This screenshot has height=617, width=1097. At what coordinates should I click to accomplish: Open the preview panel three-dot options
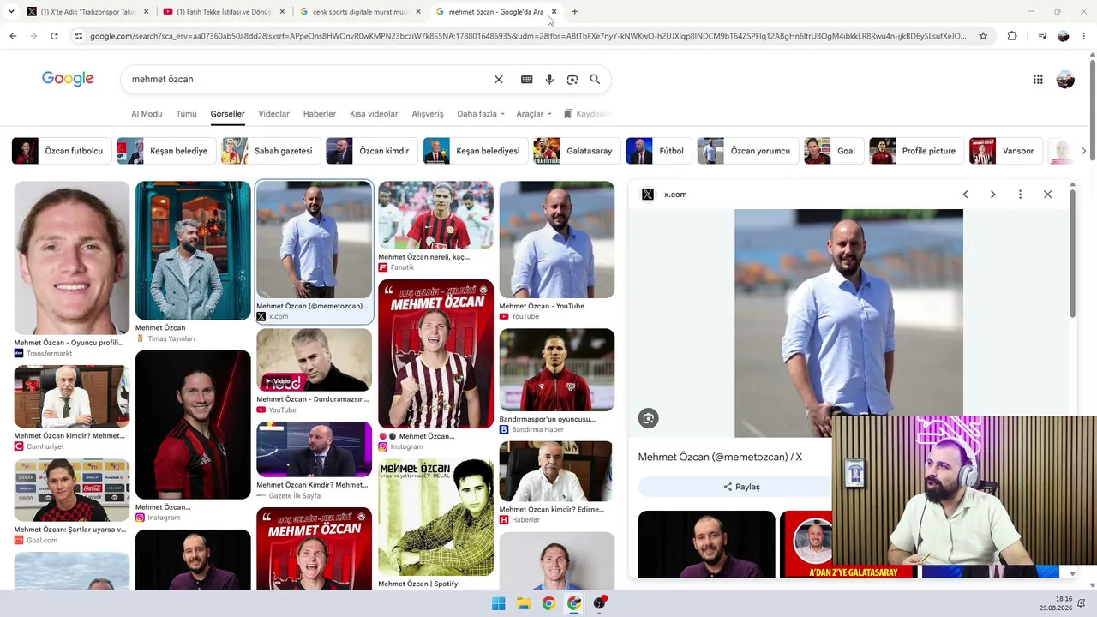coord(1020,195)
